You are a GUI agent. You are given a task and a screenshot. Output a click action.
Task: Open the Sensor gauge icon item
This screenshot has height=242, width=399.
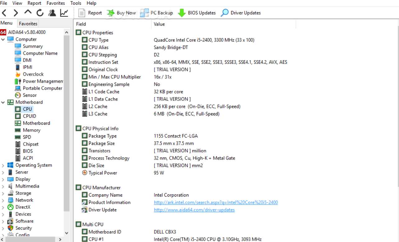tap(18, 95)
